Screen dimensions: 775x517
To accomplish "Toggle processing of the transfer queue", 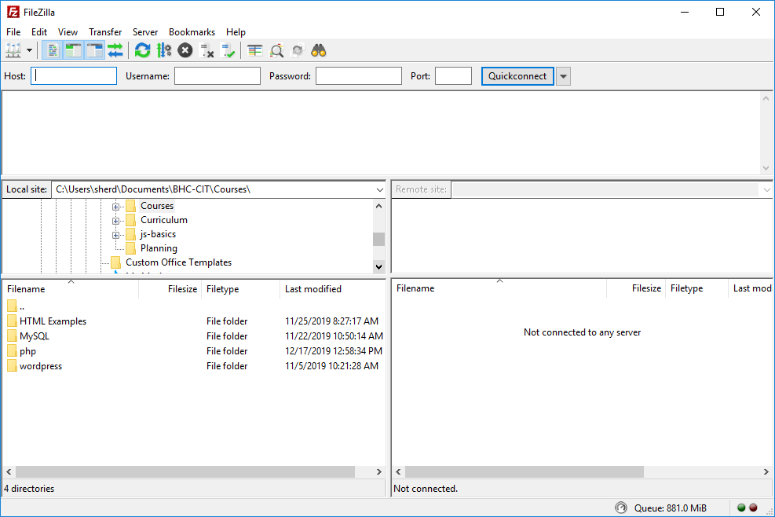I will click(163, 50).
